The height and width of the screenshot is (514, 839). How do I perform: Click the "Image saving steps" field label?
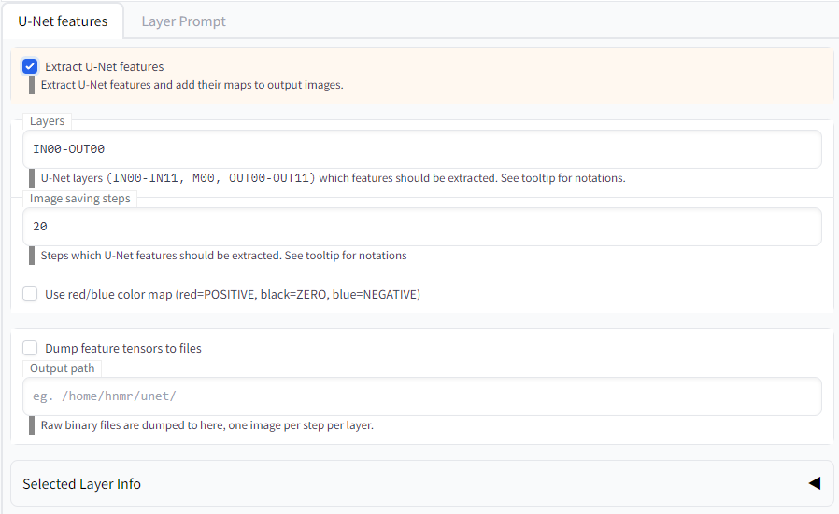coord(80,199)
